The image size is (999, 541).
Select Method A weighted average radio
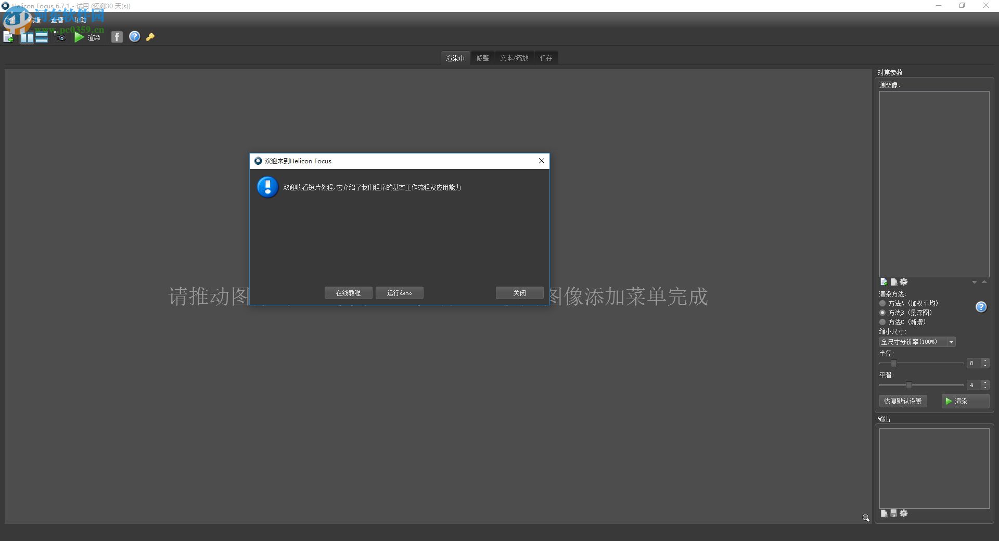pos(882,303)
